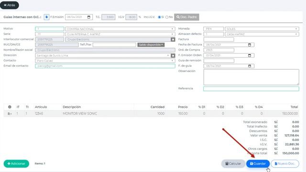Click the Adicionar button
306x172 pixels.
(16, 163)
